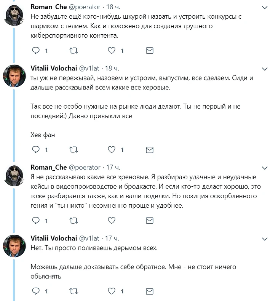The height and width of the screenshot is (301, 278).
Task: Like Vitalii's tweet ending with Хев фан
Action: point(112,150)
